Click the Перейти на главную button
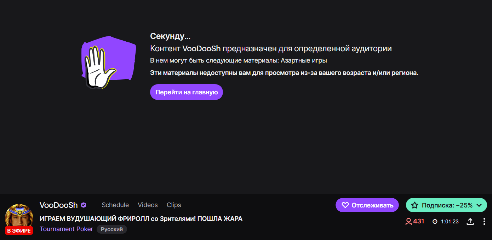492x240 pixels. (x=187, y=92)
